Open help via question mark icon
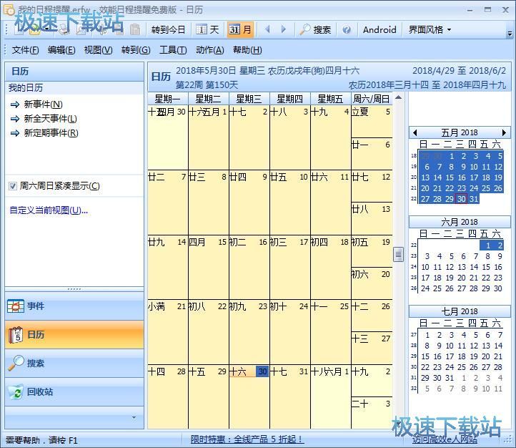The width and height of the screenshot is (516, 448). [x=346, y=30]
